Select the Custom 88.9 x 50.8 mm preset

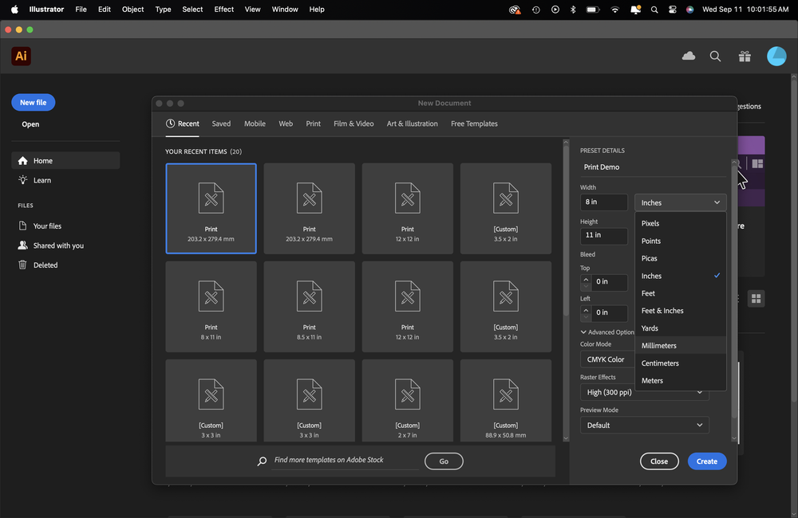505,401
